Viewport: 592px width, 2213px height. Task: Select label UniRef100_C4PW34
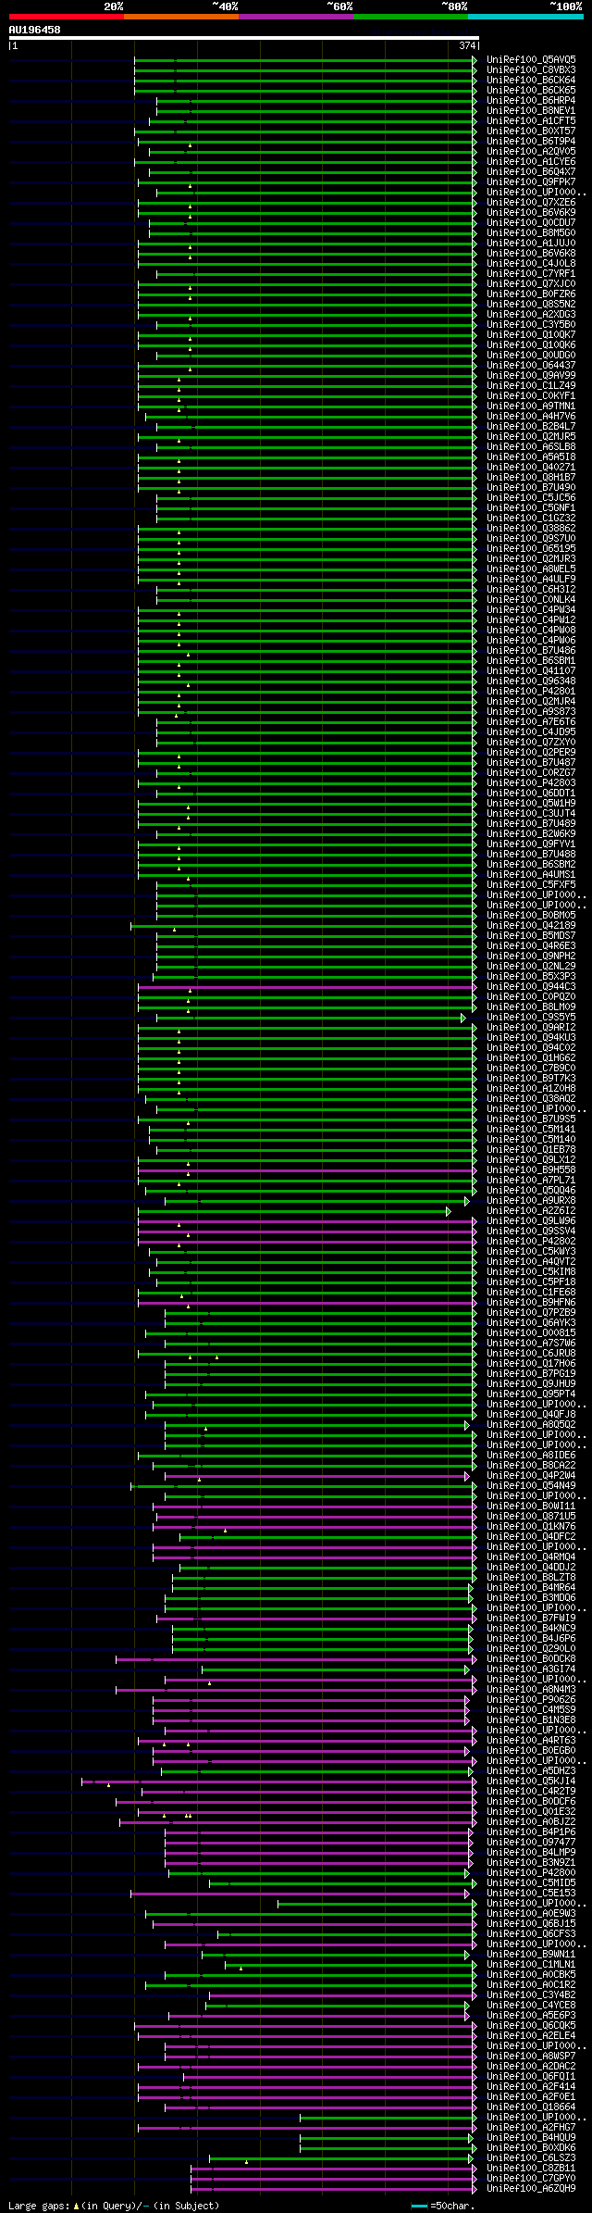pos(531,609)
